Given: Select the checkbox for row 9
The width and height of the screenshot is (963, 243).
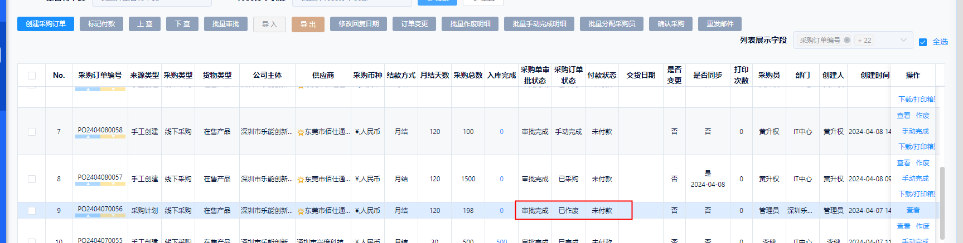Looking at the screenshot, I should tap(32, 211).
